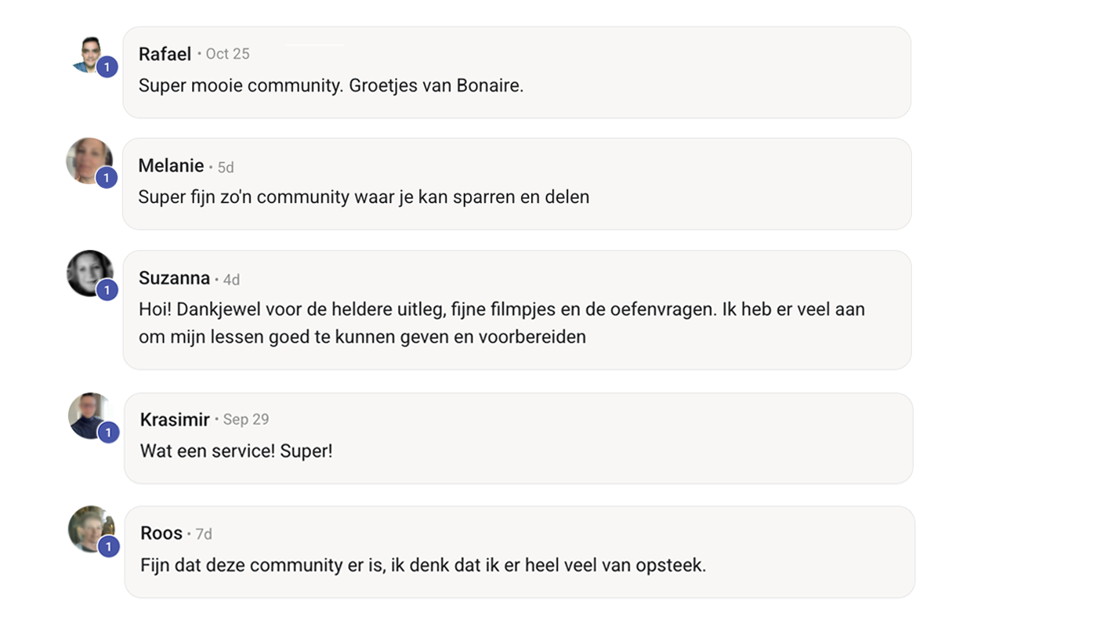Open Melanie's profile avatar
This screenshot has height=619, width=1097.
[x=89, y=161]
